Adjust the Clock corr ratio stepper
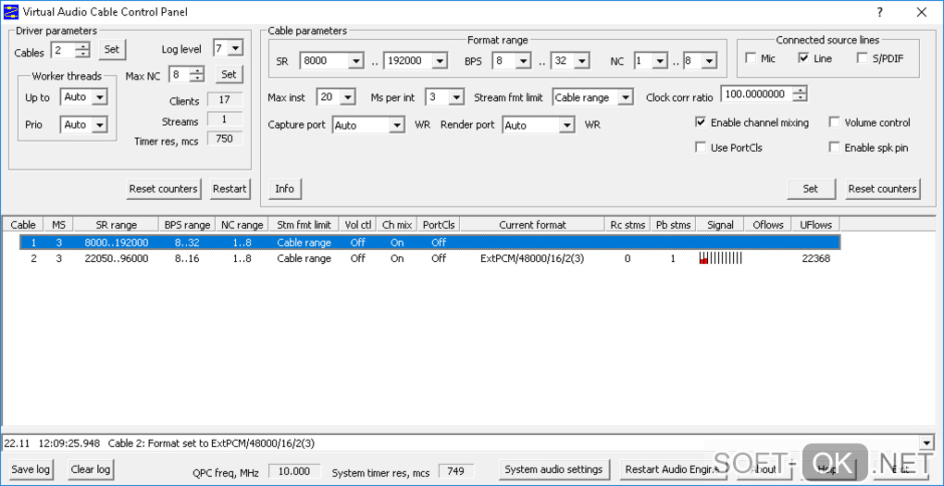 click(801, 93)
